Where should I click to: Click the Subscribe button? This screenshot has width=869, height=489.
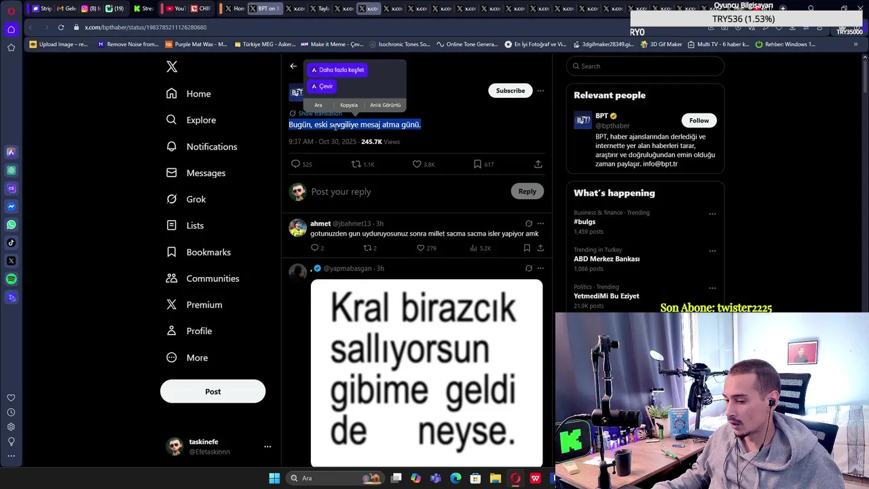pyautogui.click(x=510, y=90)
